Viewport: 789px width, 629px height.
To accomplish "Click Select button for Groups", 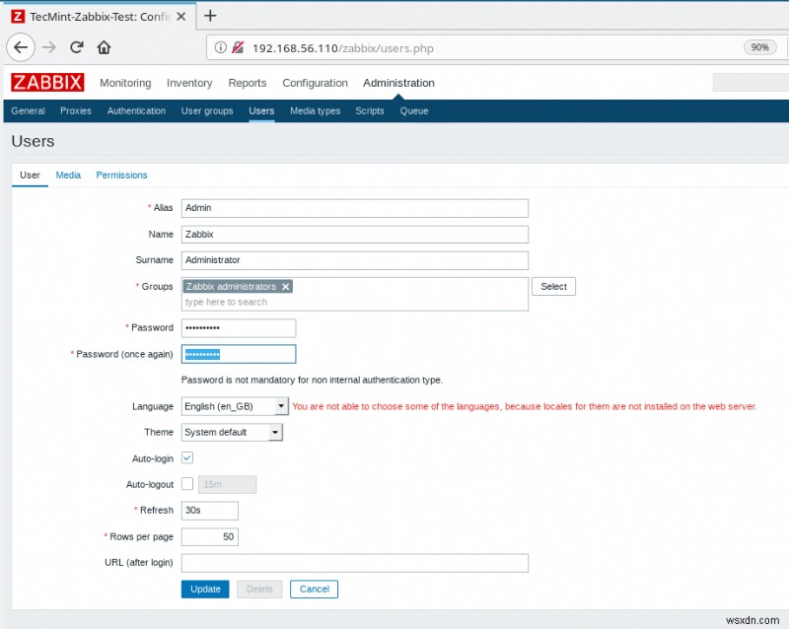I will [x=553, y=286].
